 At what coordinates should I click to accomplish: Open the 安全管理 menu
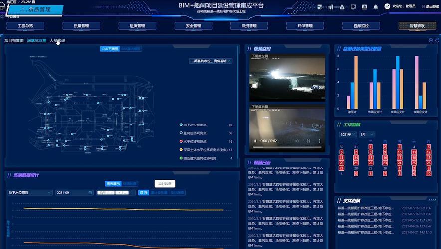[193, 26]
